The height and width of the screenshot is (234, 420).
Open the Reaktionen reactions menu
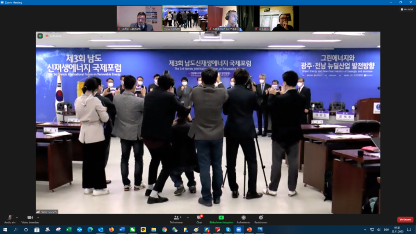tap(260, 219)
